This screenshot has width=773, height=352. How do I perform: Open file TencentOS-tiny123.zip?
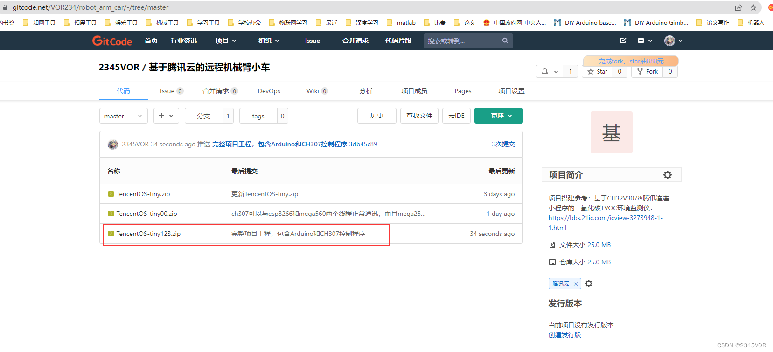click(148, 234)
